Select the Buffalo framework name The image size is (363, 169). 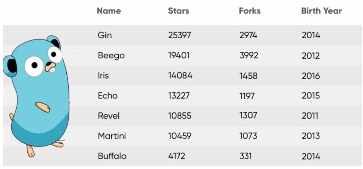coord(112,156)
